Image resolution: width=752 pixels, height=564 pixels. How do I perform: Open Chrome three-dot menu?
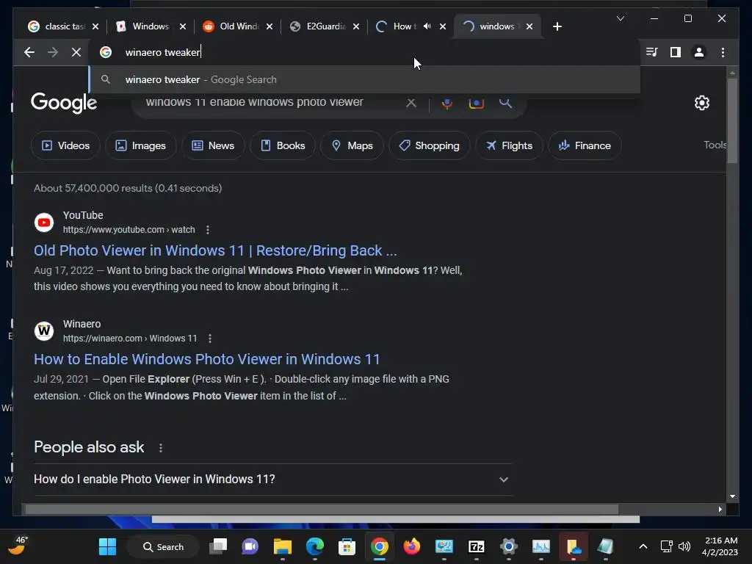(x=723, y=52)
